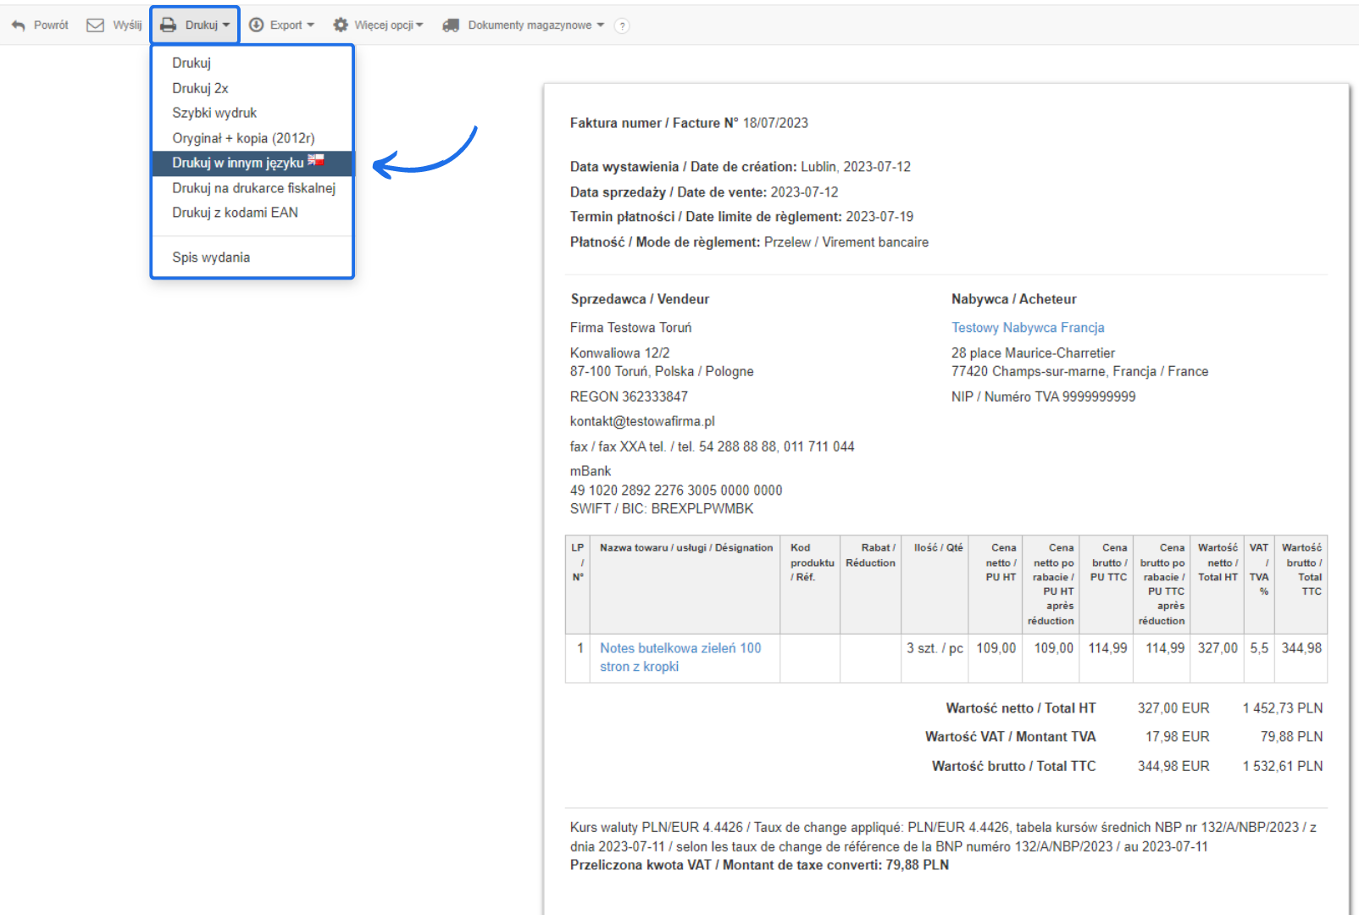Click Spis wydania menu entry

(x=211, y=258)
